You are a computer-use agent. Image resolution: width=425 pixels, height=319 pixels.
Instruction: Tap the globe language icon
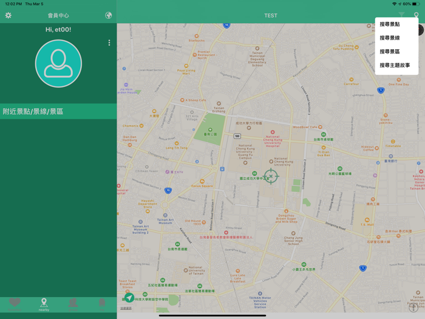coord(108,15)
